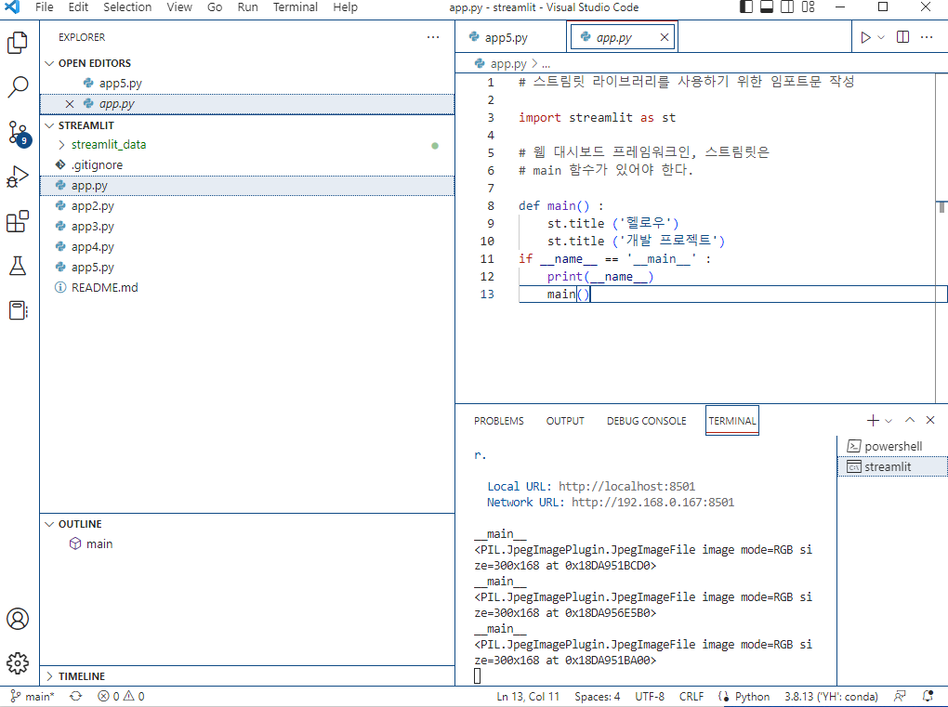Open the notebook-style icon in activity bar
Screen dimensions: 948x707
pyautogui.click(x=19, y=310)
